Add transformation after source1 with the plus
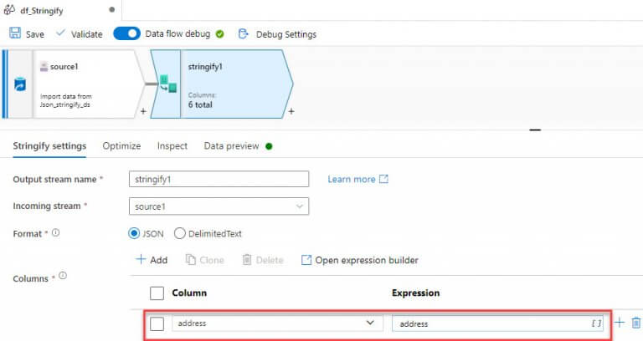Image resolution: width=643 pixels, height=341 pixels. click(142, 111)
